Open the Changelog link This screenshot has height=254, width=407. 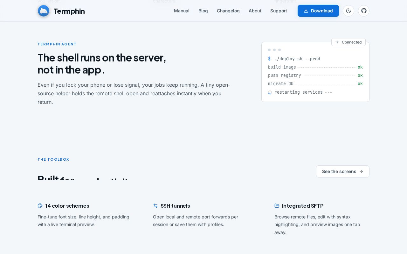(228, 11)
